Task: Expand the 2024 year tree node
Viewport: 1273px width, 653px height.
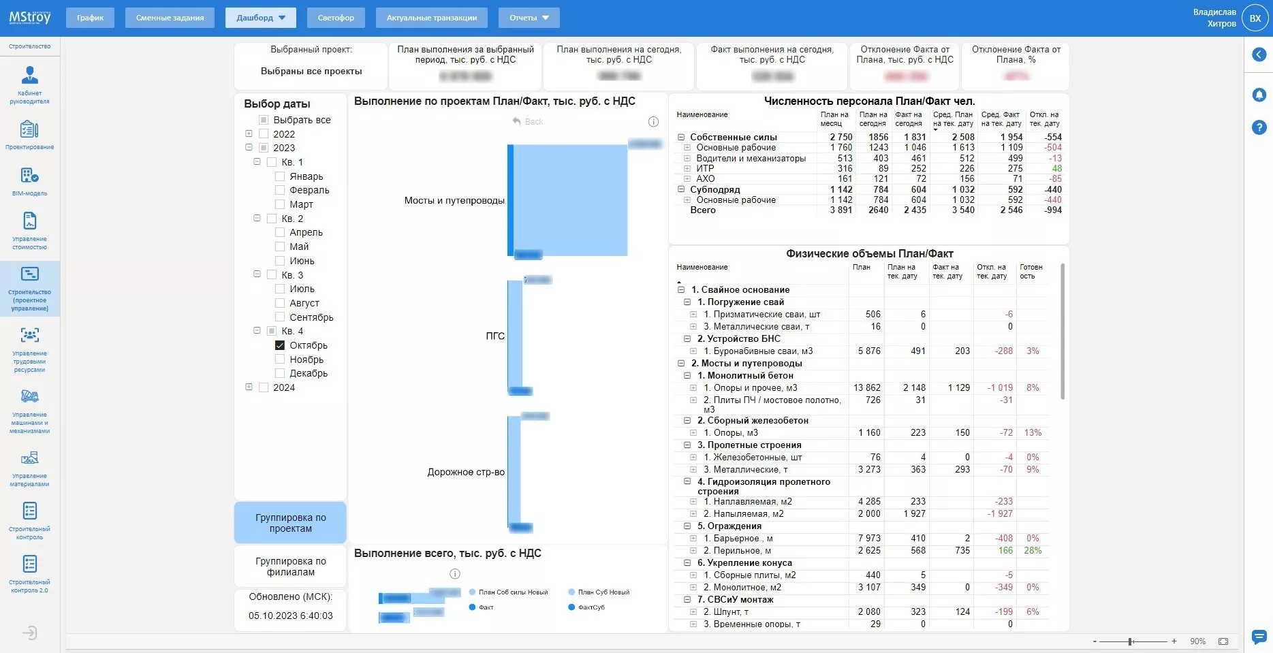Action: [249, 387]
